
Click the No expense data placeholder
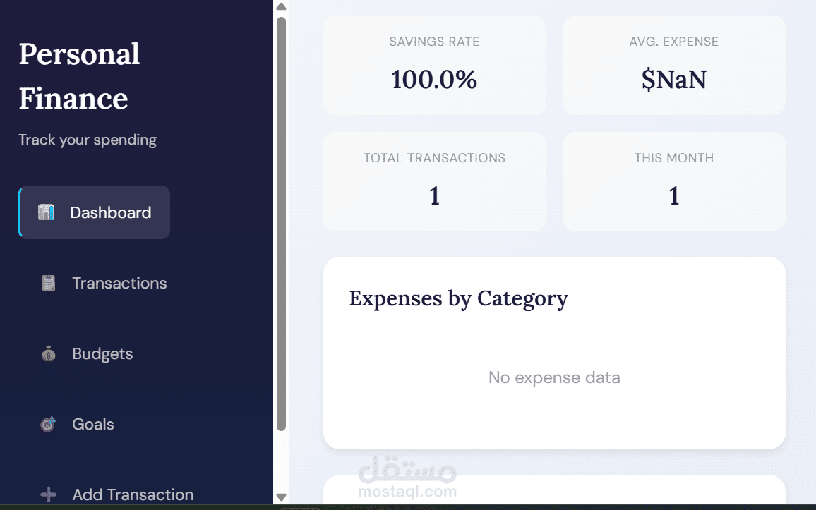[554, 377]
